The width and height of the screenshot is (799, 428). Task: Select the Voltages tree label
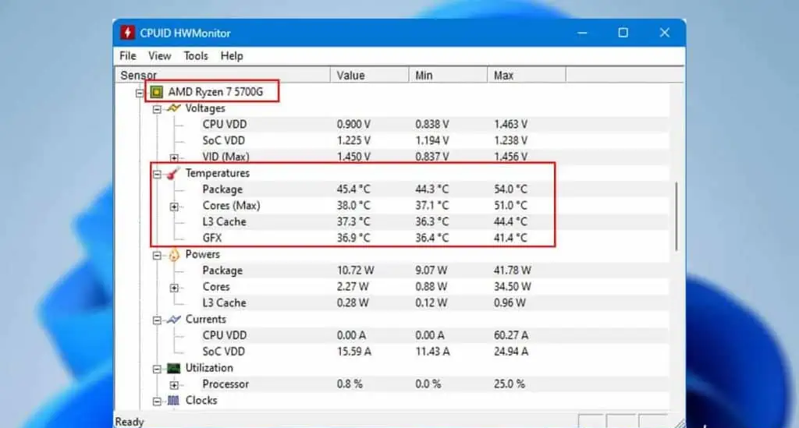click(205, 108)
